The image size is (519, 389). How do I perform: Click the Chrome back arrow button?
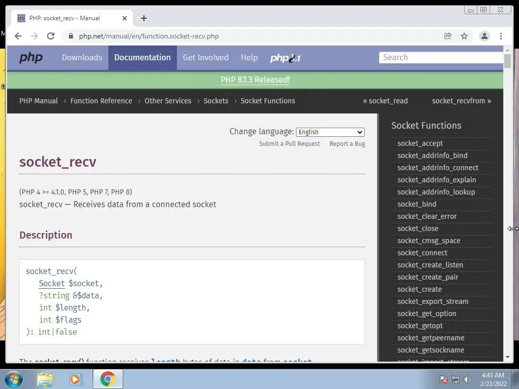tap(18, 36)
